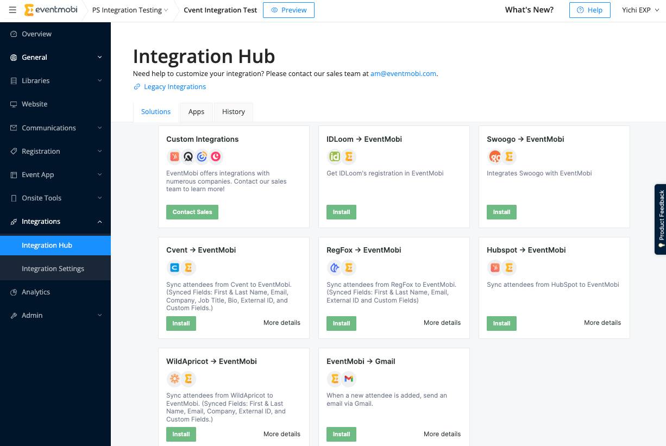
Task: Click the Preview button
Action: [288, 10]
